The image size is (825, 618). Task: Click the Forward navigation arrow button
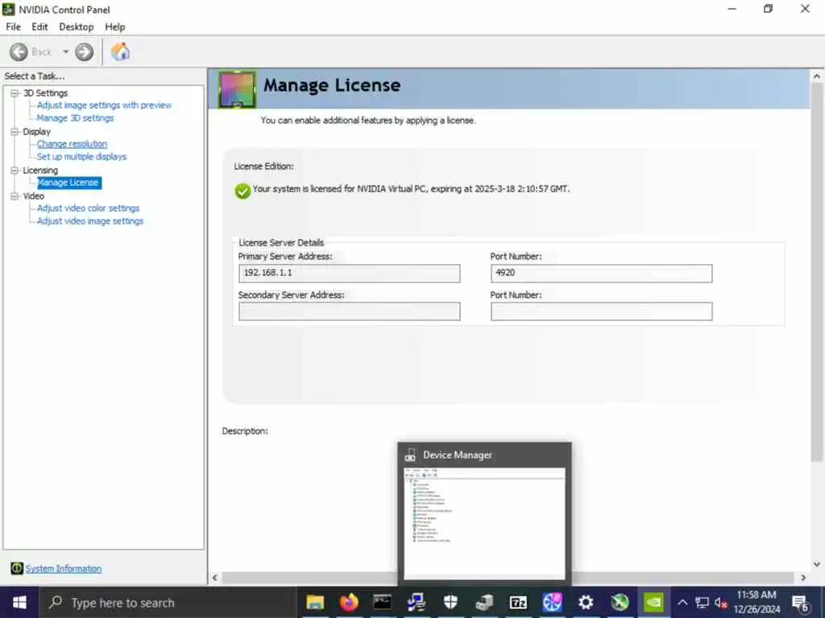click(x=84, y=52)
